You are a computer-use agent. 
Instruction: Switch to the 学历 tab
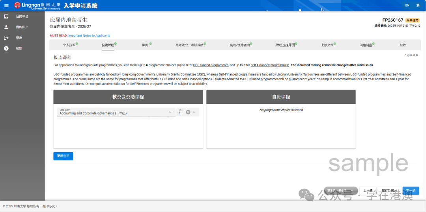145,45
